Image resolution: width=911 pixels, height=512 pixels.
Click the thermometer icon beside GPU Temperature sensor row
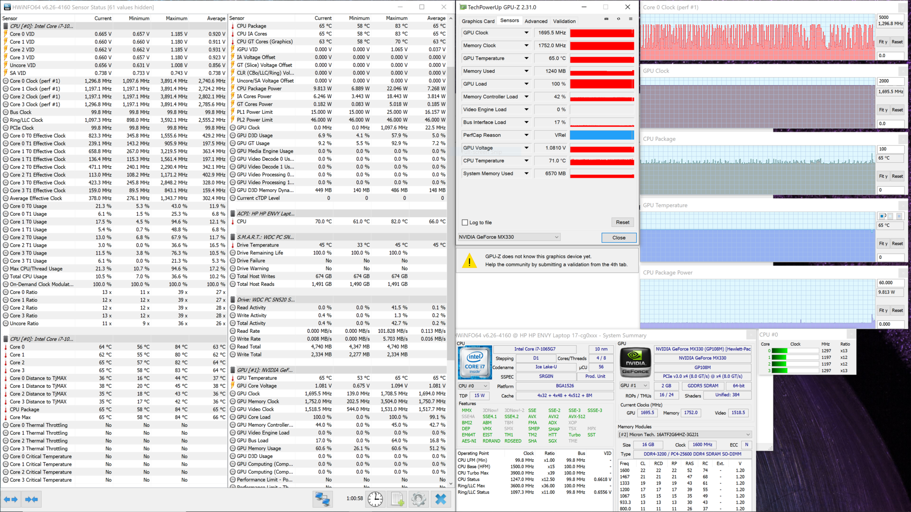(232, 378)
